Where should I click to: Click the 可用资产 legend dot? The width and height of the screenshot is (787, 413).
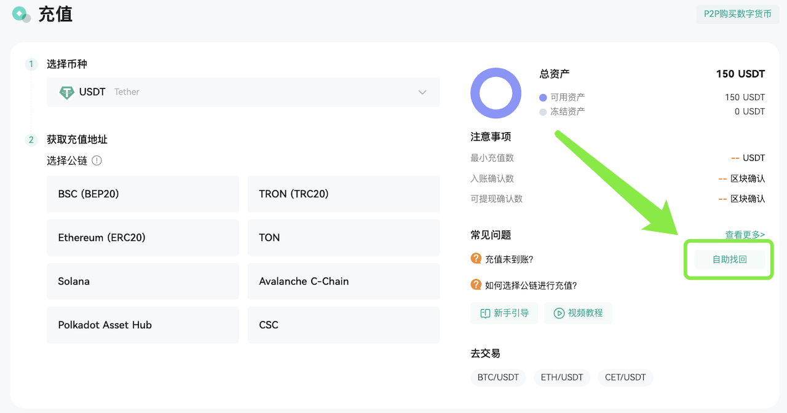543,98
